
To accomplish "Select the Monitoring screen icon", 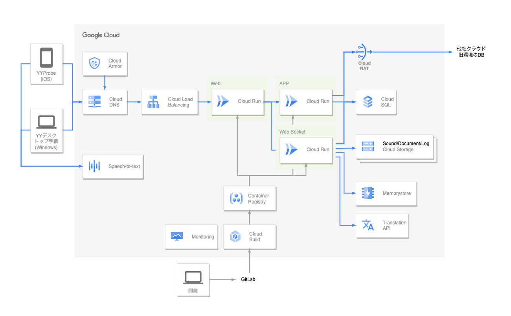I will (177, 236).
